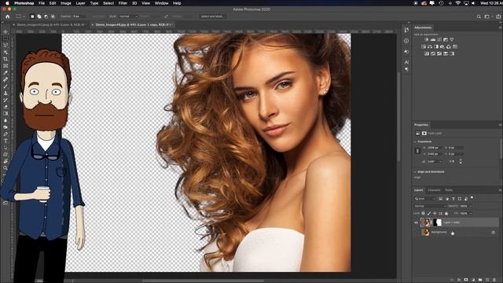Open the layer Opacity slider arrow
Screen dimensions: 503x283
(471, 206)
